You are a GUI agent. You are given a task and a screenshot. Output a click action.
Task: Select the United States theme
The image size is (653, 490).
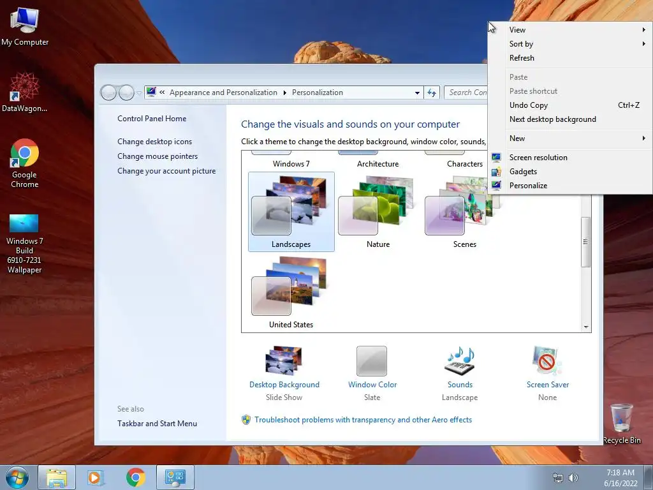(291, 292)
